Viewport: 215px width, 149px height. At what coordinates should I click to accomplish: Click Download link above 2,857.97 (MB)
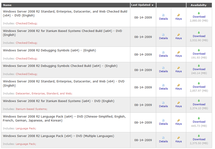click(199, 87)
